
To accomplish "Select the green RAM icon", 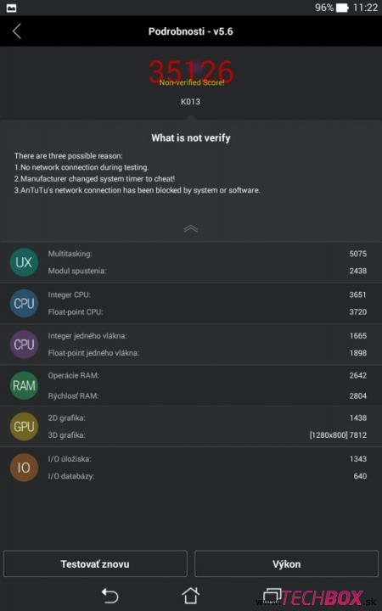I will click(x=24, y=385).
